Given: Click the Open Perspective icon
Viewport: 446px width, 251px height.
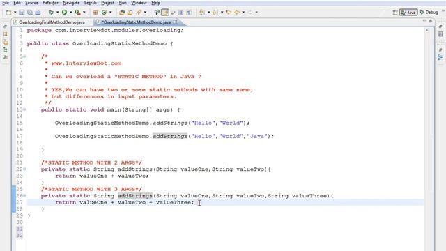Looking at the screenshot, I should coord(395,13).
